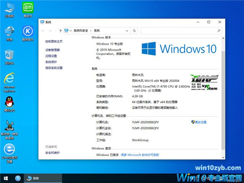Open 设备管理器 link
The height and width of the screenshot is (183, 244).
click(x=53, y=50)
